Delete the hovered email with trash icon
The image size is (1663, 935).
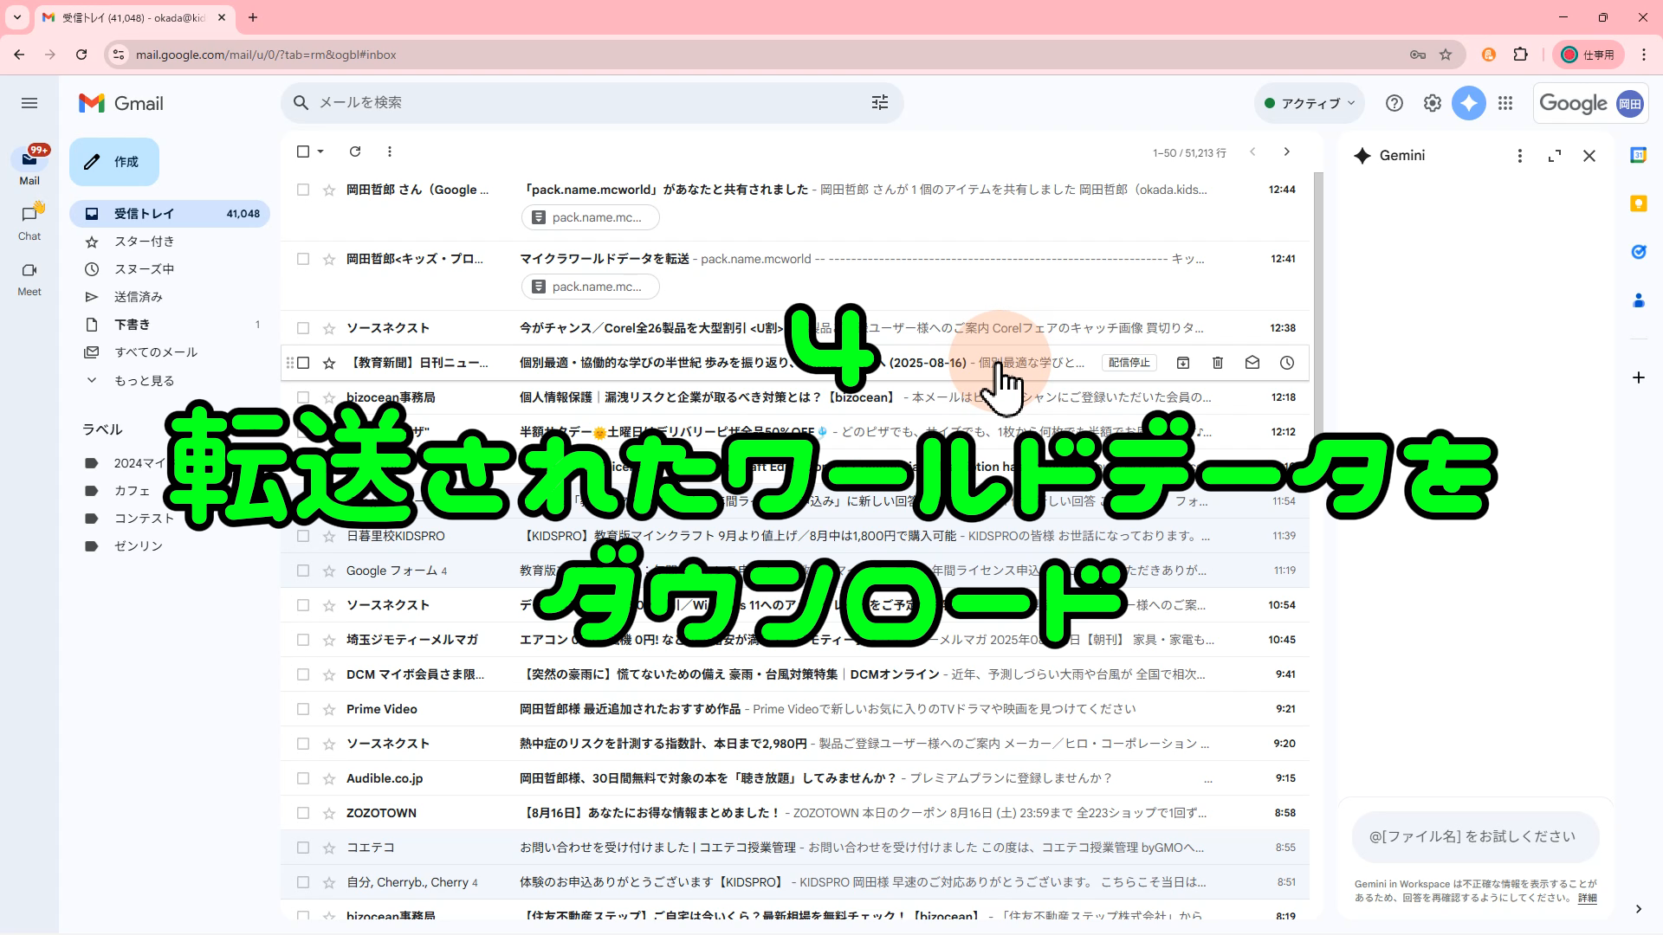tap(1217, 363)
